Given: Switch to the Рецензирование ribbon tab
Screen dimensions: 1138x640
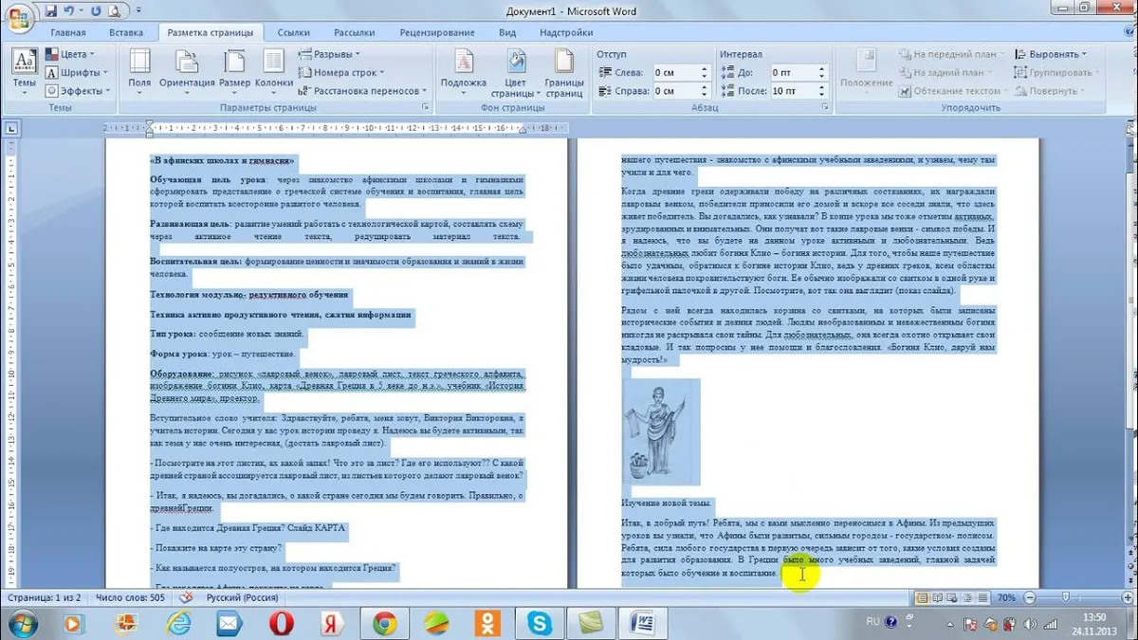Looking at the screenshot, I should pyautogui.click(x=437, y=32).
